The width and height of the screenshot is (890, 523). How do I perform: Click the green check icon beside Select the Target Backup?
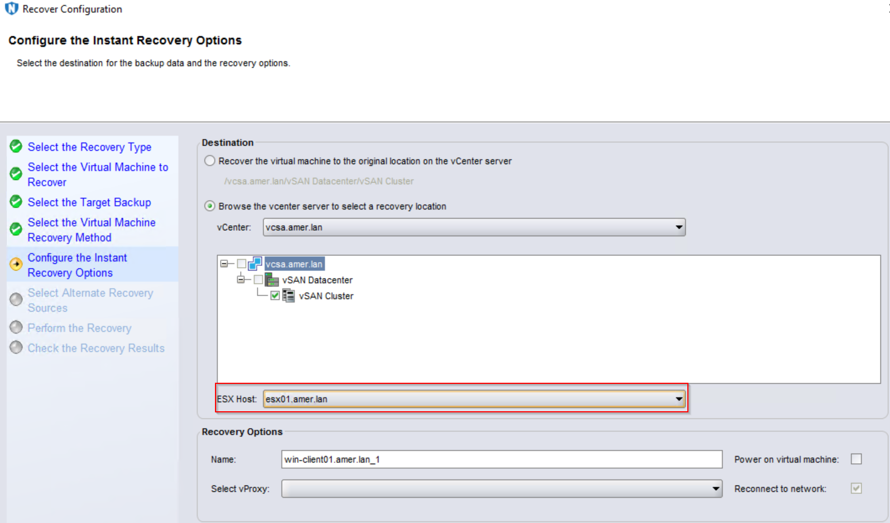tap(16, 201)
